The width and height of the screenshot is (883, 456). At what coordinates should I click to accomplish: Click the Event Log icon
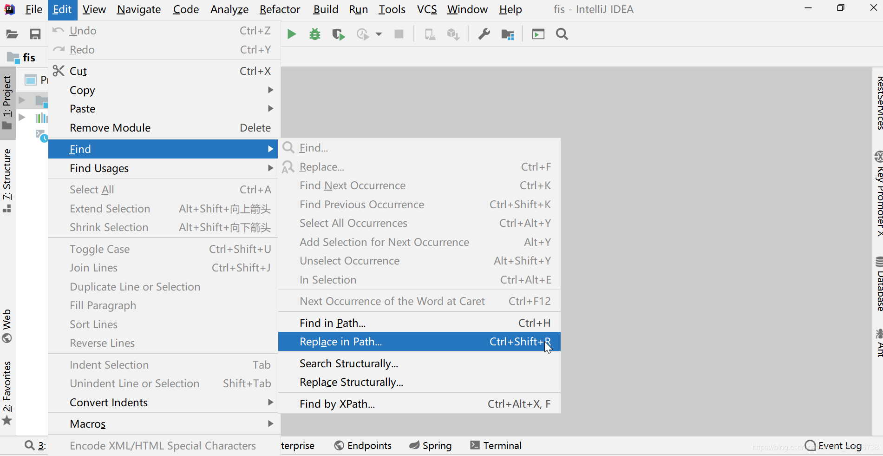811,445
